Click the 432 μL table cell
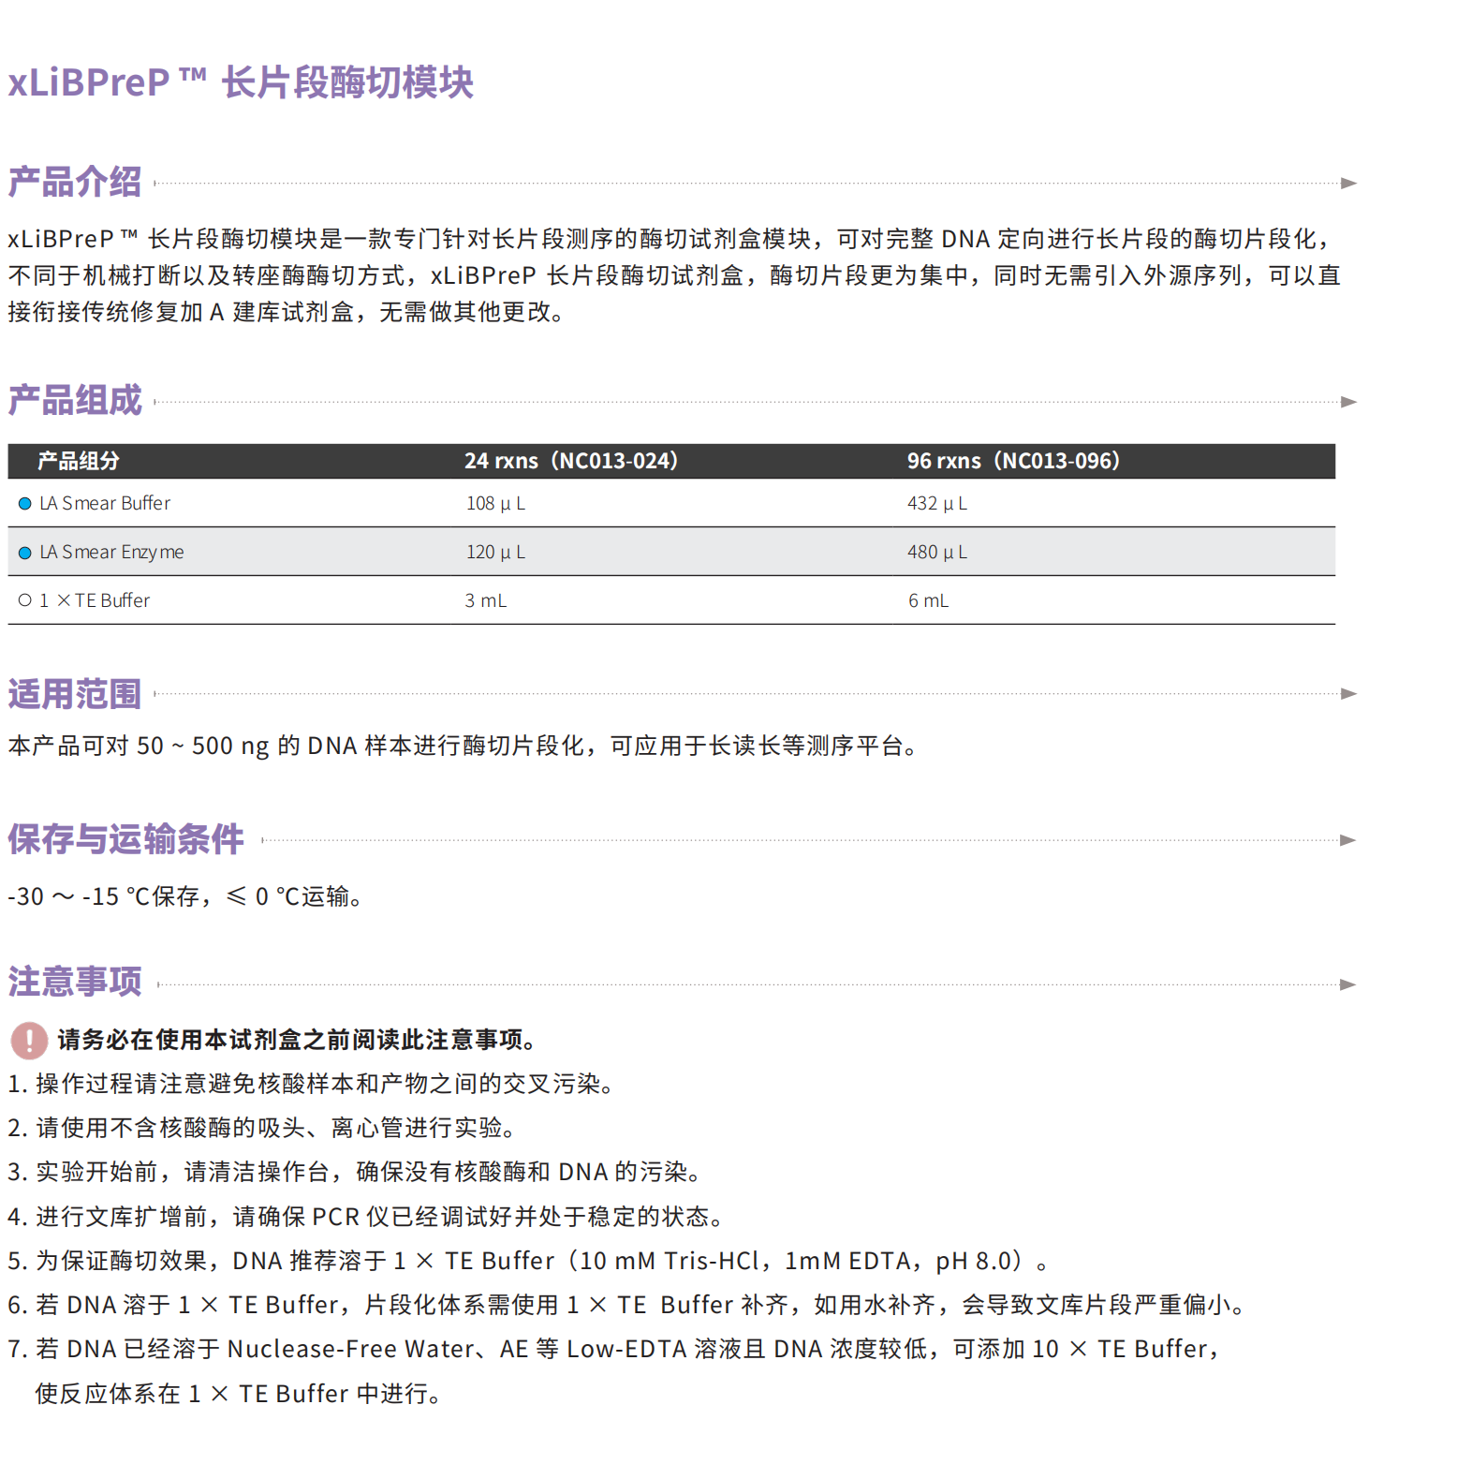The width and height of the screenshot is (1472, 1464). (937, 504)
